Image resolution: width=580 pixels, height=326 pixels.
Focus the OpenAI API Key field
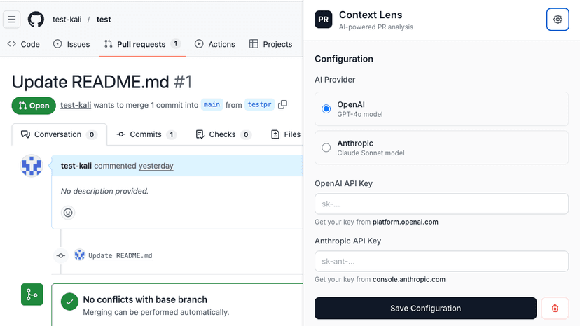tap(441, 204)
